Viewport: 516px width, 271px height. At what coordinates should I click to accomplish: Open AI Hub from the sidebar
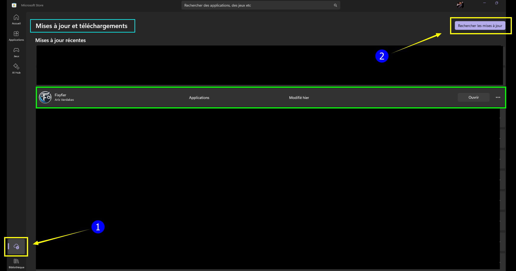16,68
